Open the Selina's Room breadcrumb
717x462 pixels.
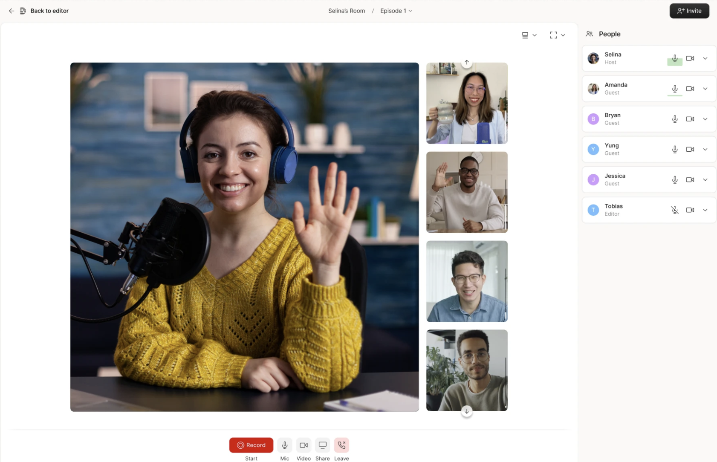coord(346,11)
